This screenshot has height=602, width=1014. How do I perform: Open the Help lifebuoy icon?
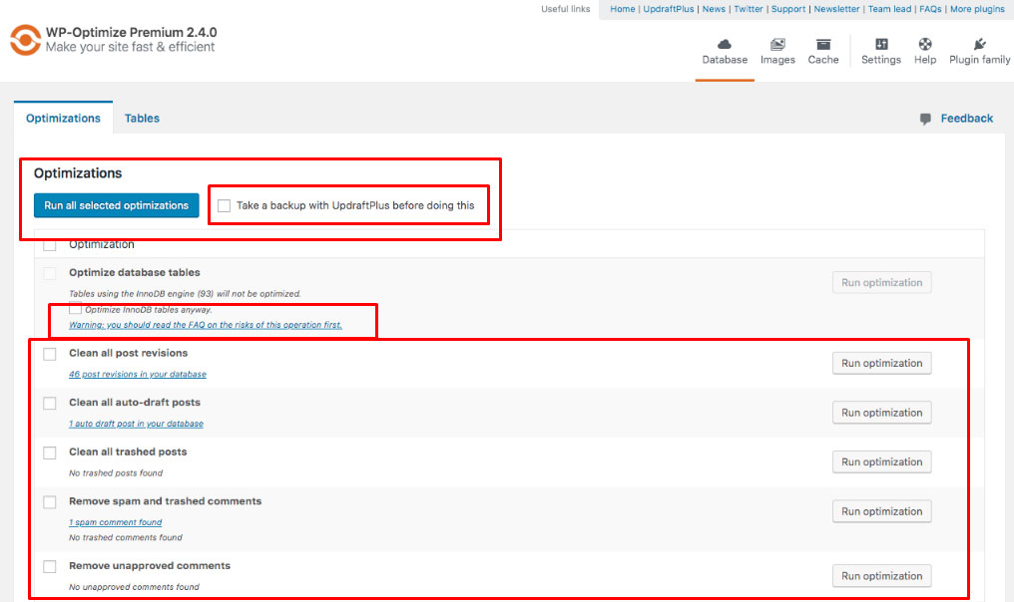(x=925, y=44)
